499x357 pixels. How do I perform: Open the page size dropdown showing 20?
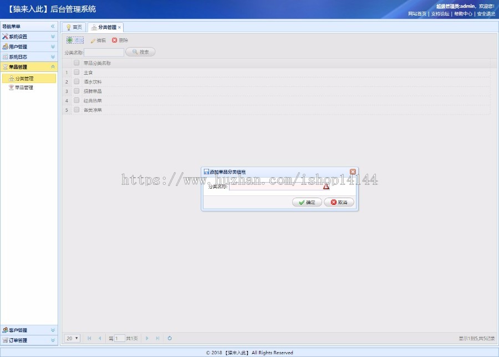[x=72, y=338]
